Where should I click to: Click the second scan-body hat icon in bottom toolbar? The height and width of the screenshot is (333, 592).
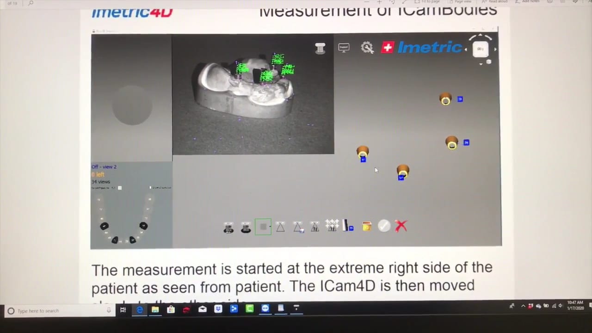tap(246, 227)
